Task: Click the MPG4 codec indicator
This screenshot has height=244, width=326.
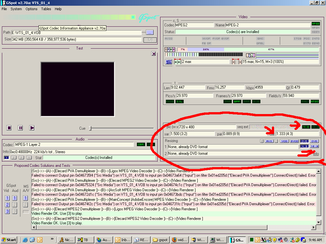Action: pyautogui.click(x=315, y=28)
